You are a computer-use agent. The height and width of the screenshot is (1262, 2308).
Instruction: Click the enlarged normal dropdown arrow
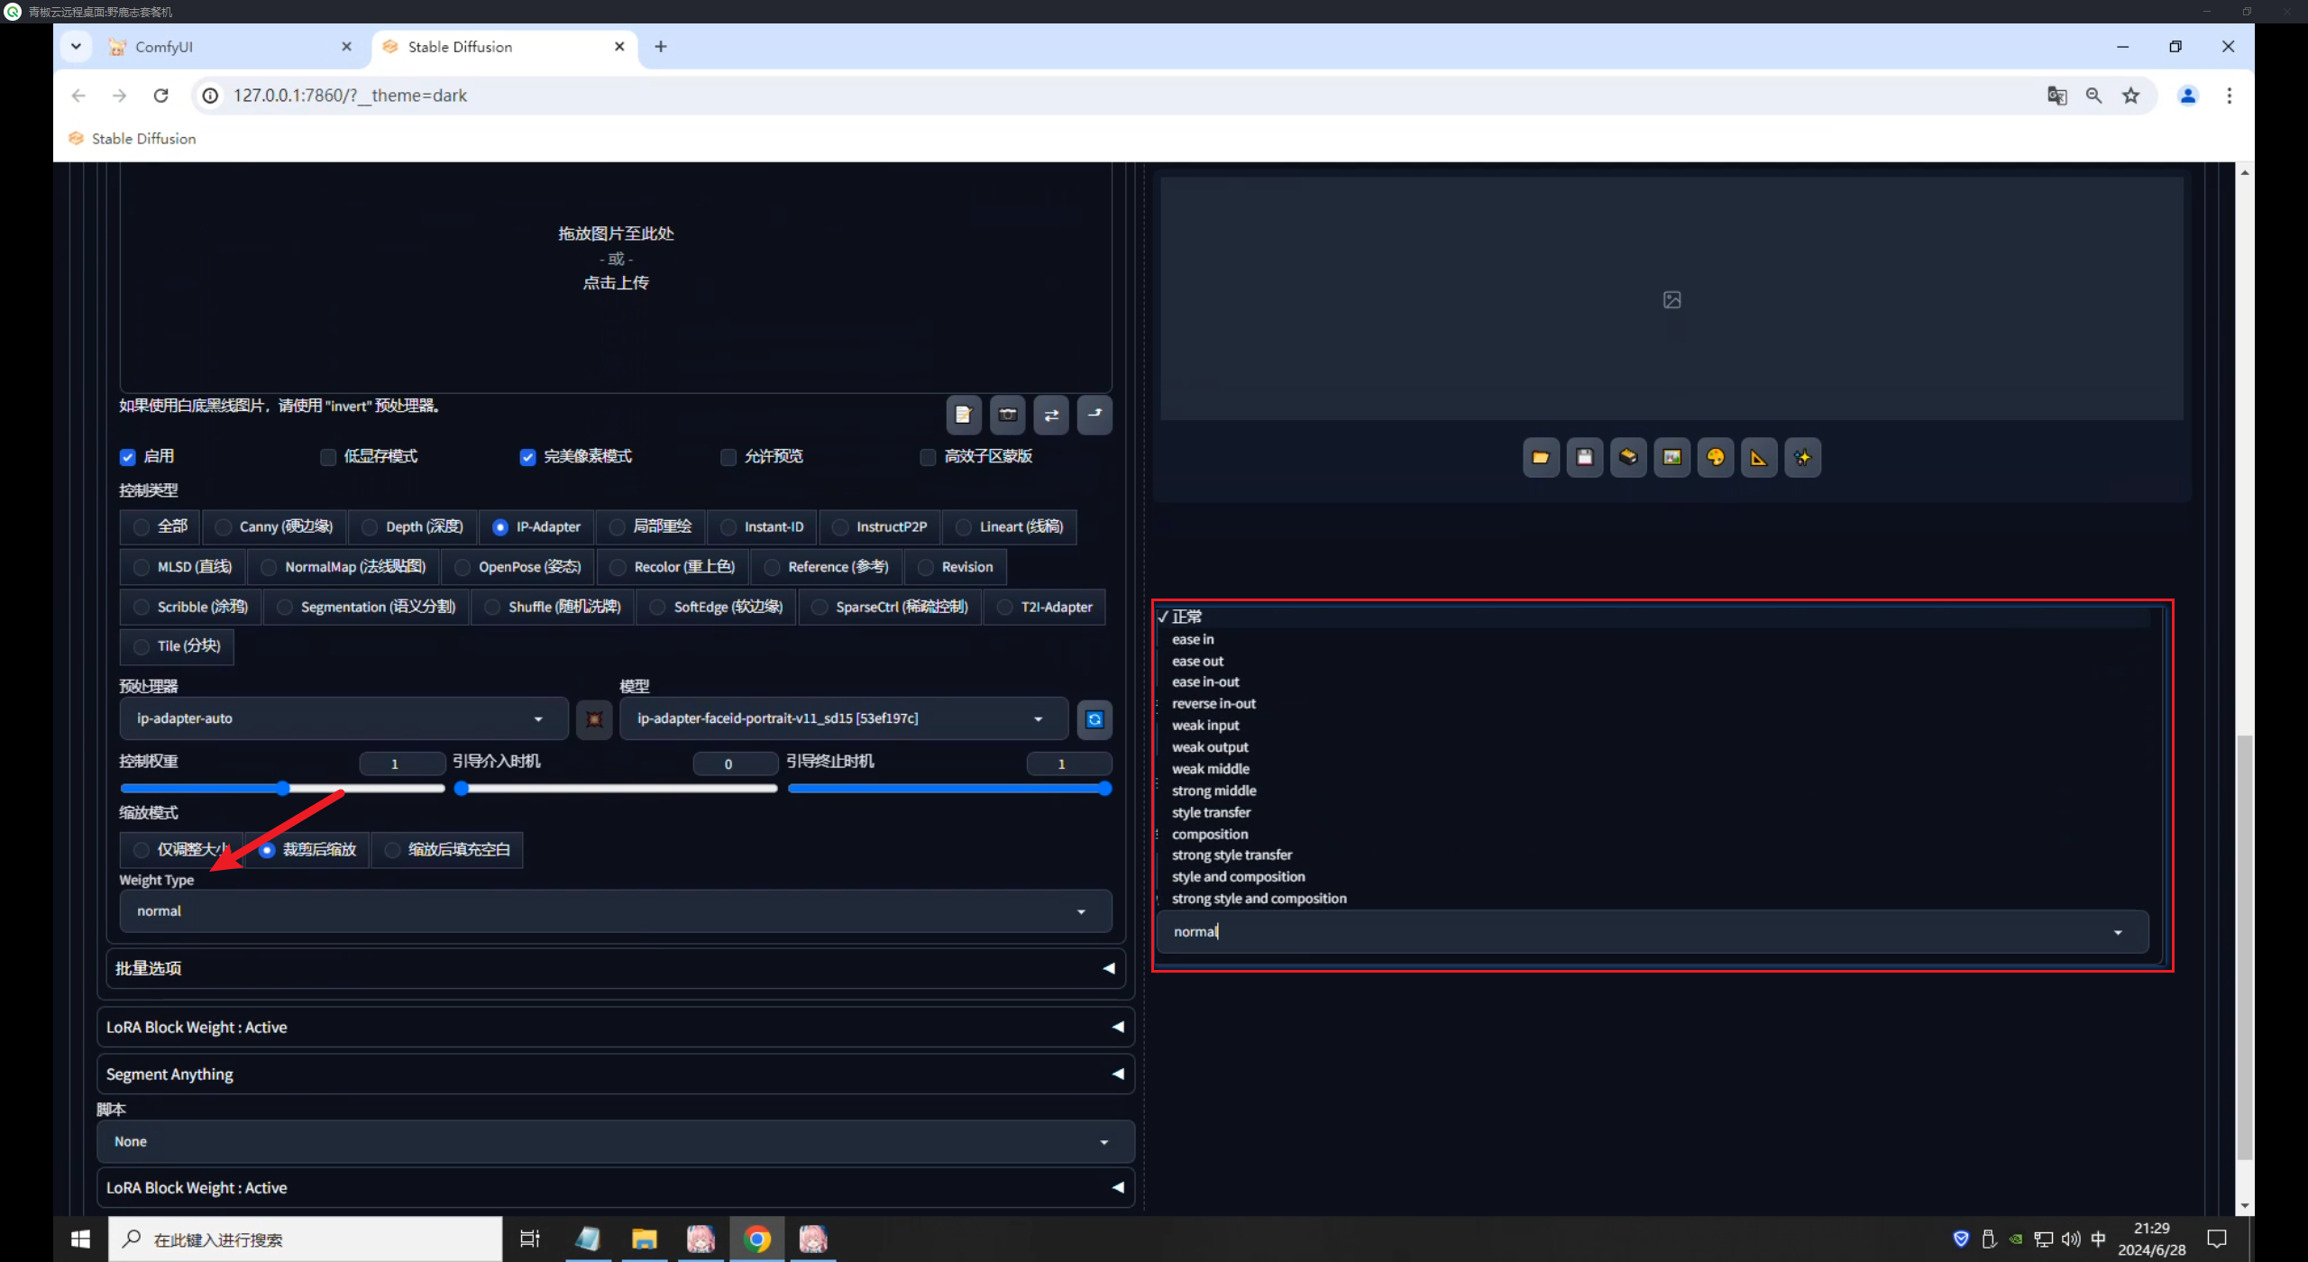2118,932
